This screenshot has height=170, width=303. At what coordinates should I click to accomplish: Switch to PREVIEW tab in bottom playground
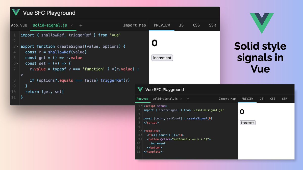[247, 99]
